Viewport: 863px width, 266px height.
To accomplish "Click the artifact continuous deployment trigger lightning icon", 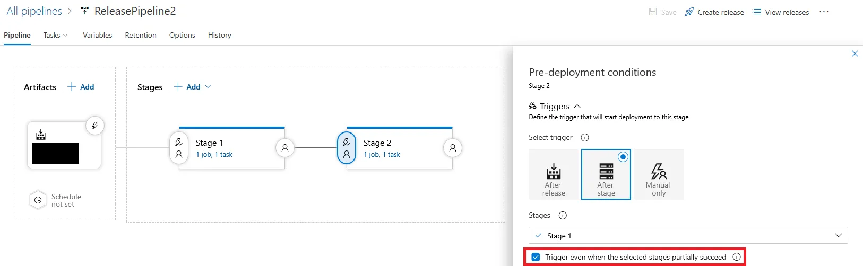I will [x=95, y=126].
